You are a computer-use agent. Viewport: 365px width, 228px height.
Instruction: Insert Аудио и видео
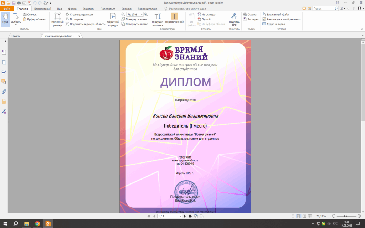click(274, 24)
